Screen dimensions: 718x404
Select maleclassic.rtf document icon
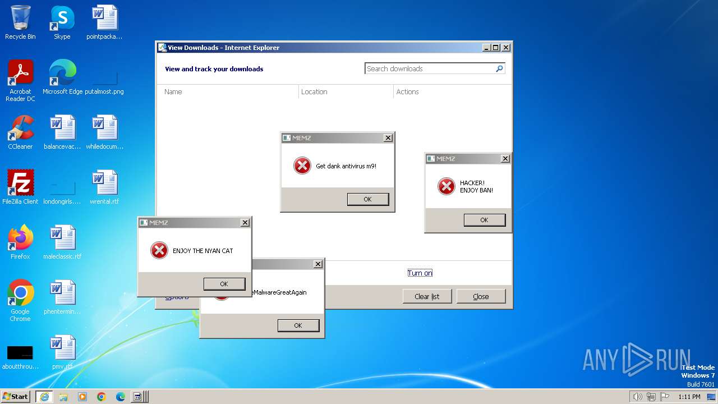tap(62, 242)
